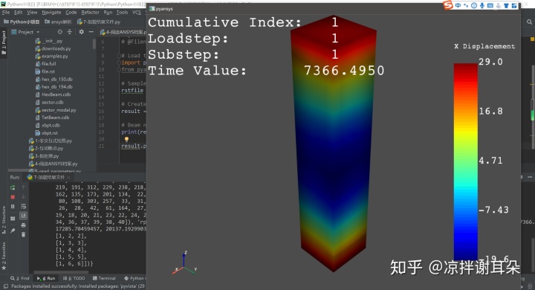Stop the running process (red square)
This screenshot has height=290, width=535.
click(x=13, y=197)
